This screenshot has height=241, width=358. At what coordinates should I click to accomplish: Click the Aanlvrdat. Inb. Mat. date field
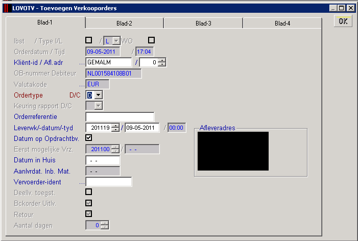103,171
